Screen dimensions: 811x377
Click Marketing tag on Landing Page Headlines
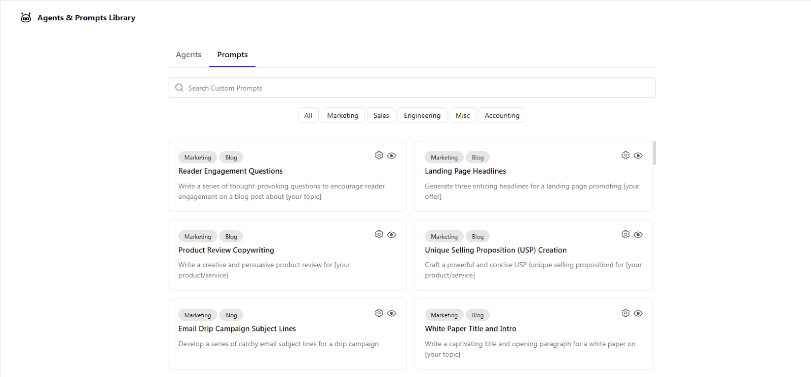[x=444, y=157]
